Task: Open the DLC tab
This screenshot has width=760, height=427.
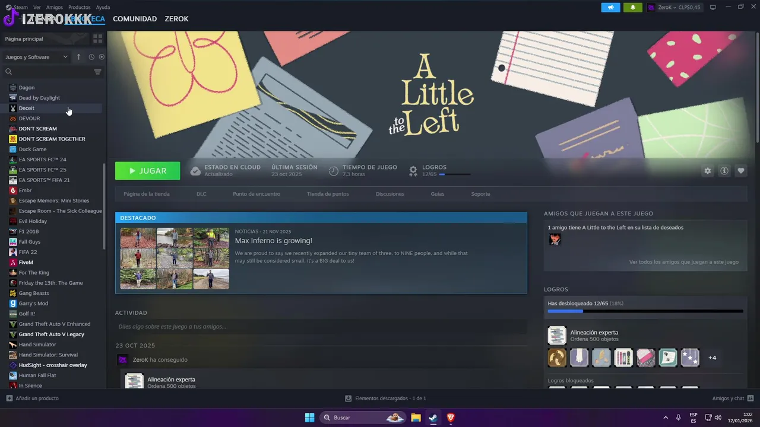Action: [x=201, y=194]
